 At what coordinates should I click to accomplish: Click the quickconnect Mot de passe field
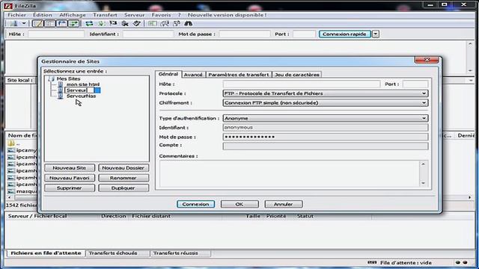(245, 34)
